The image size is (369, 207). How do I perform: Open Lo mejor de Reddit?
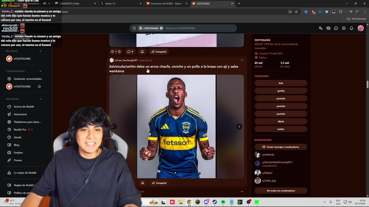click(25, 173)
